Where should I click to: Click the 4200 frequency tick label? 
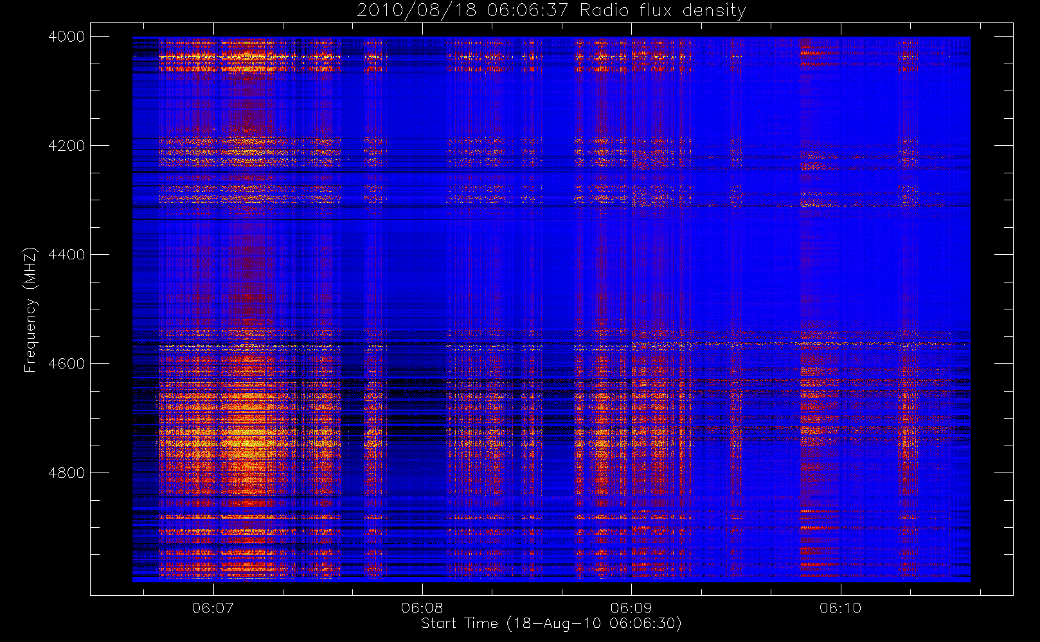point(66,146)
